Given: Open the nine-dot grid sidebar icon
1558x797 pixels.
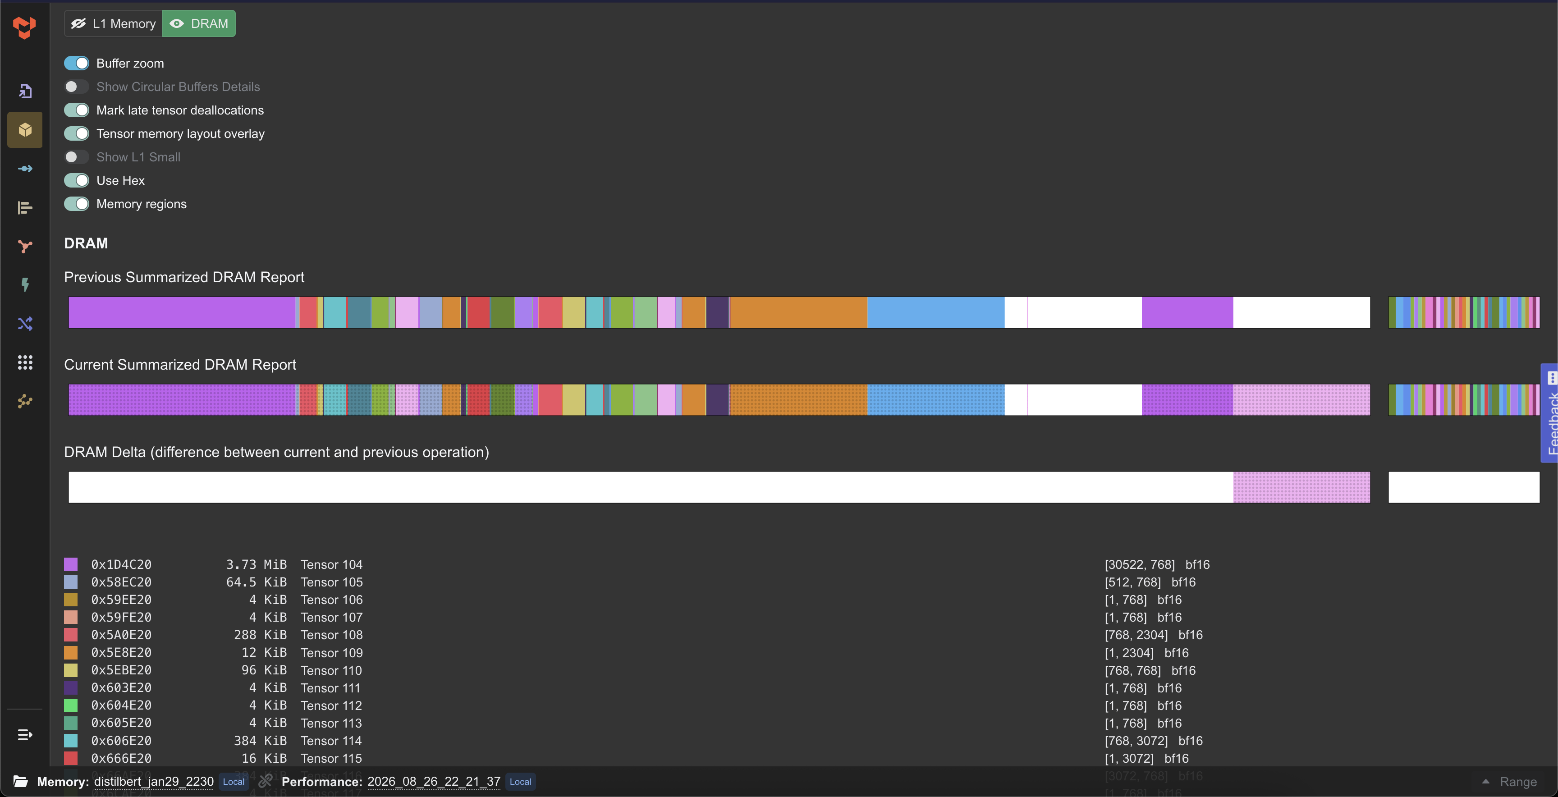Looking at the screenshot, I should coord(25,362).
